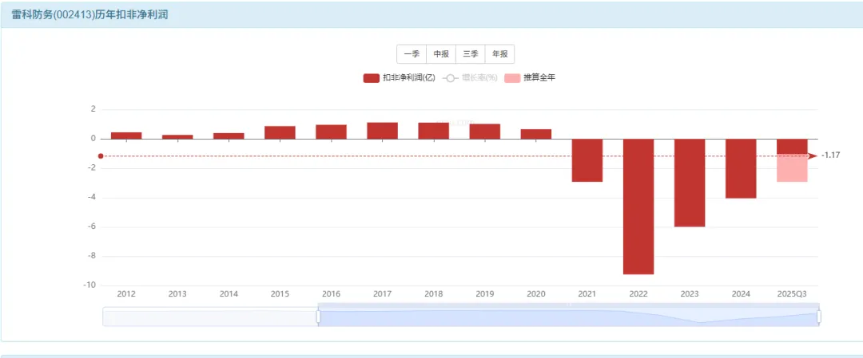The image size is (863, 358).
Task: Click the 2012 x-axis label
Action: (x=126, y=293)
